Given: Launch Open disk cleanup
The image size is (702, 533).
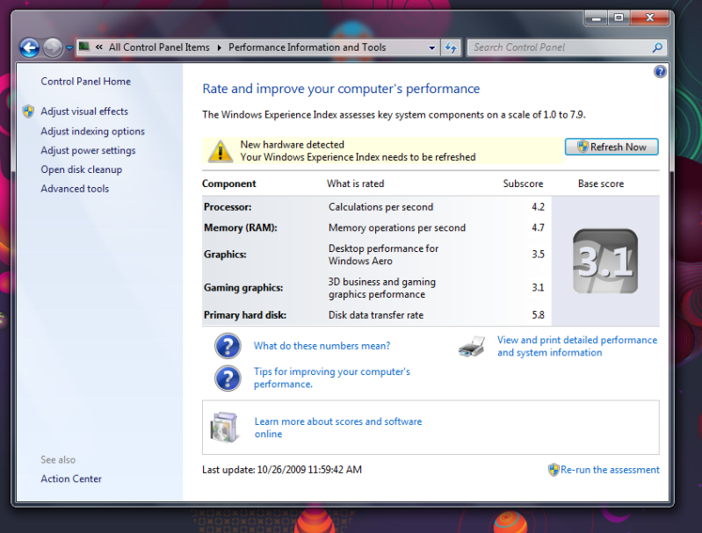Looking at the screenshot, I should (x=81, y=169).
